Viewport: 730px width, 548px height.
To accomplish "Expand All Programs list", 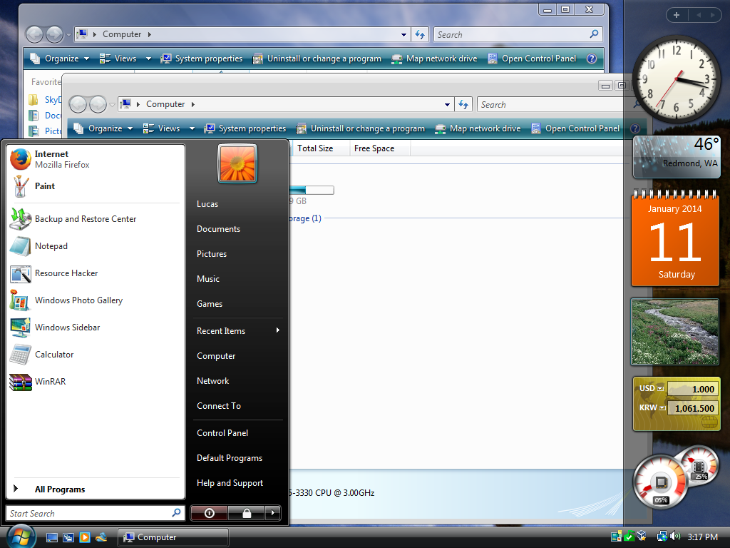I will 96,489.
